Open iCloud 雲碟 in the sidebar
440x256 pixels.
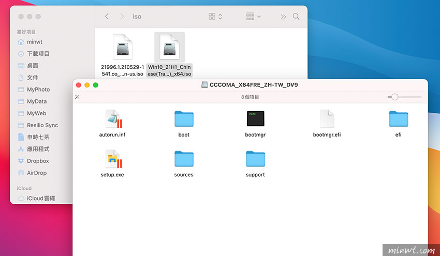point(36,198)
